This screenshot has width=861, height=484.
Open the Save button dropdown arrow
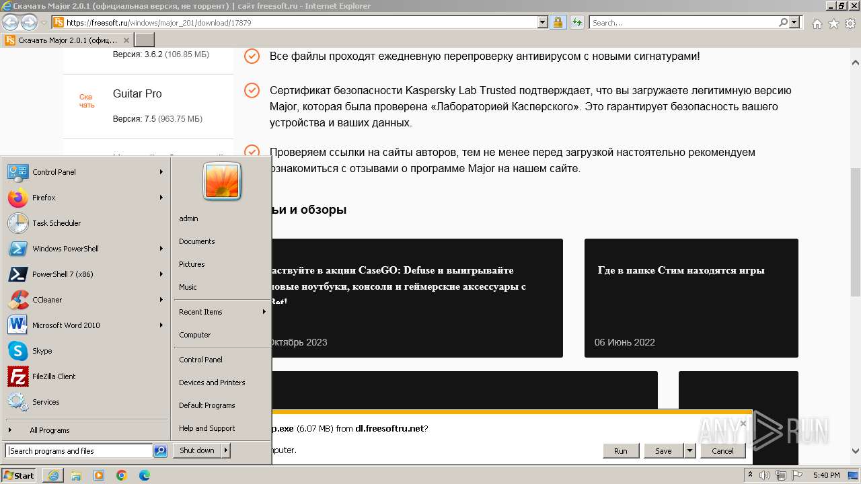[x=689, y=451]
